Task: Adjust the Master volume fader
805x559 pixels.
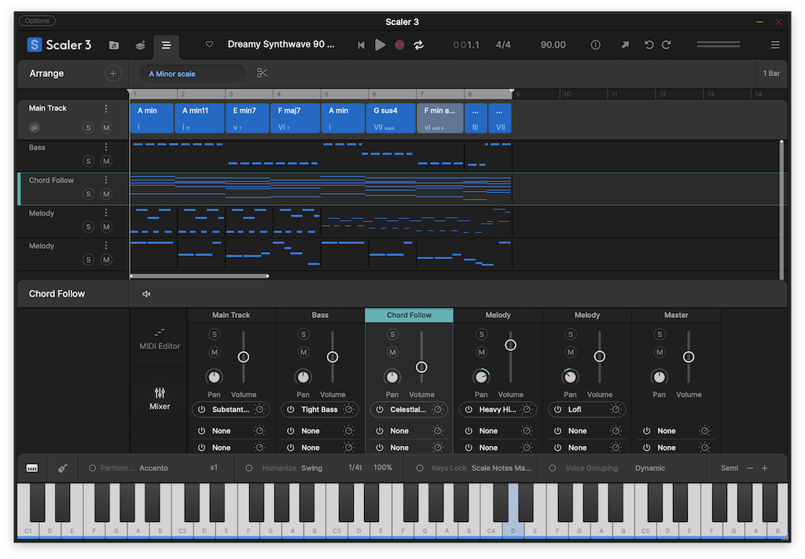Action: [689, 357]
